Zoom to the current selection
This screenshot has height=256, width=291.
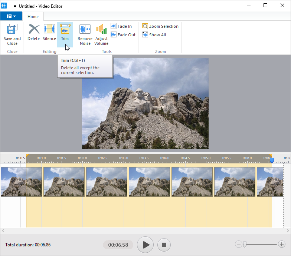pos(160,26)
